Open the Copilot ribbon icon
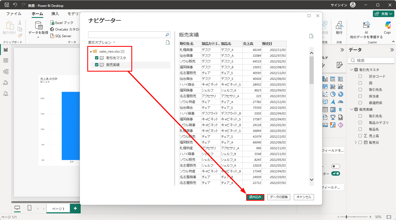The width and height of the screenshot is (396, 220). 387,25
